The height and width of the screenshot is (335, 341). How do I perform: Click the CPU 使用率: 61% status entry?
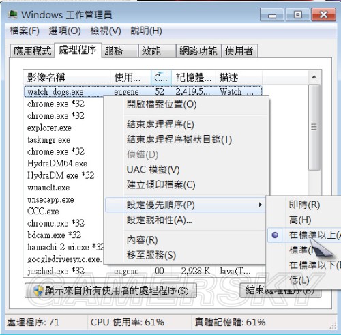click(128, 322)
